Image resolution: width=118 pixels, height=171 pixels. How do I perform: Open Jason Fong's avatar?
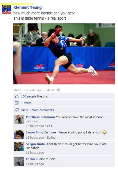[19, 135]
